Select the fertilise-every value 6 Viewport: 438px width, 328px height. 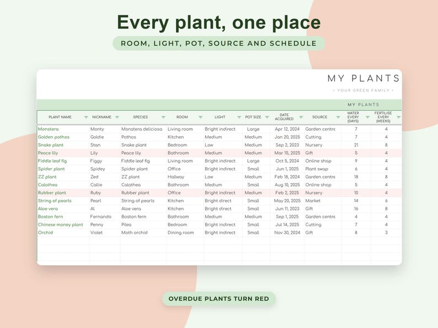pyautogui.click(x=386, y=201)
